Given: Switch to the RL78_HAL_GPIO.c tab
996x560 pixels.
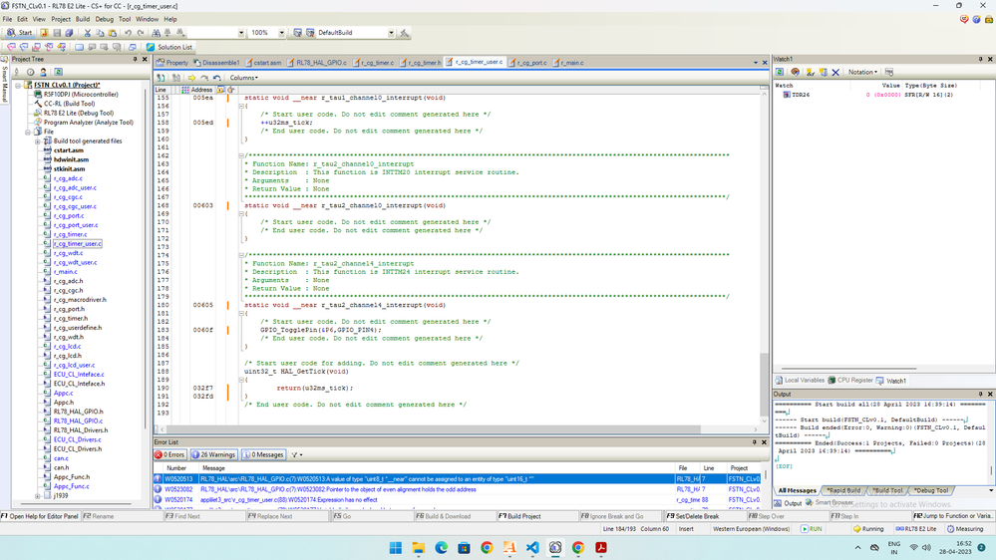Looking at the screenshot, I should (x=317, y=63).
